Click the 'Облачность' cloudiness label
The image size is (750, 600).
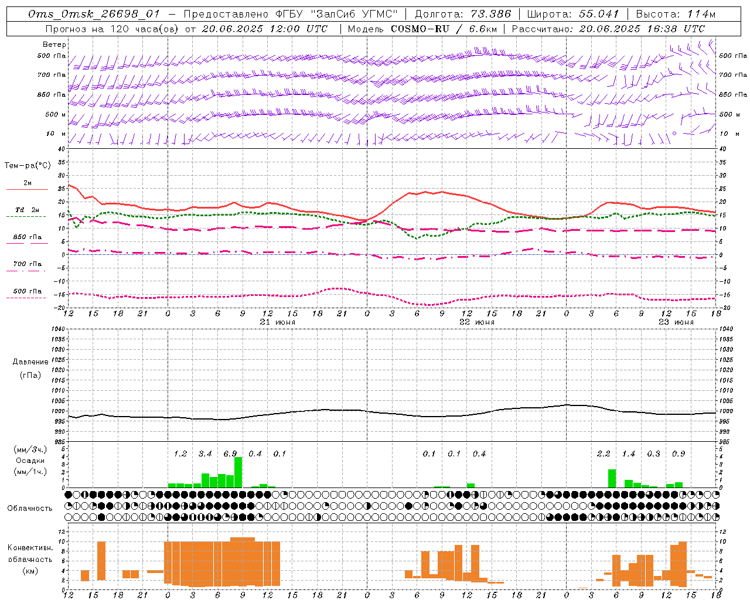coord(30,508)
